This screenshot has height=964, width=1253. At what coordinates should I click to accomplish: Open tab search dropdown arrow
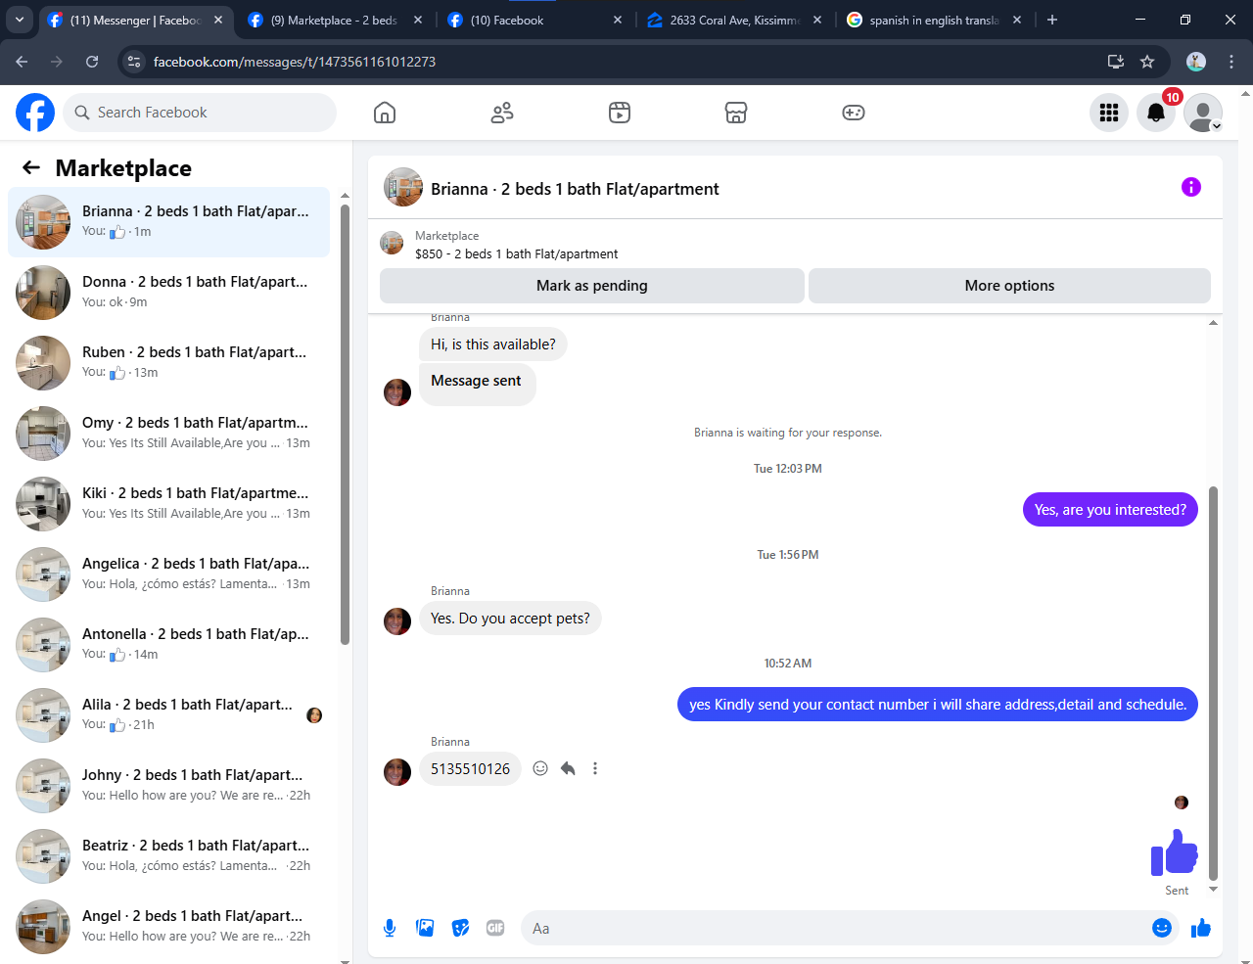[x=19, y=20]
